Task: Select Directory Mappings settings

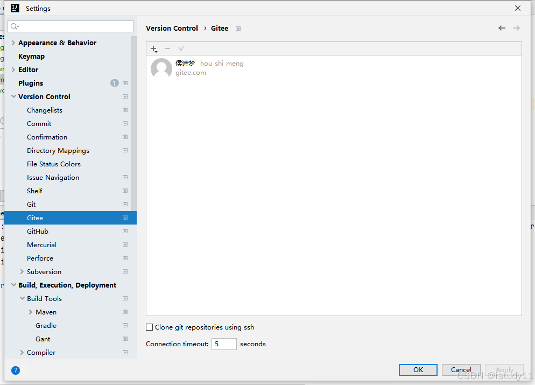Action: (x=58, y=151)
